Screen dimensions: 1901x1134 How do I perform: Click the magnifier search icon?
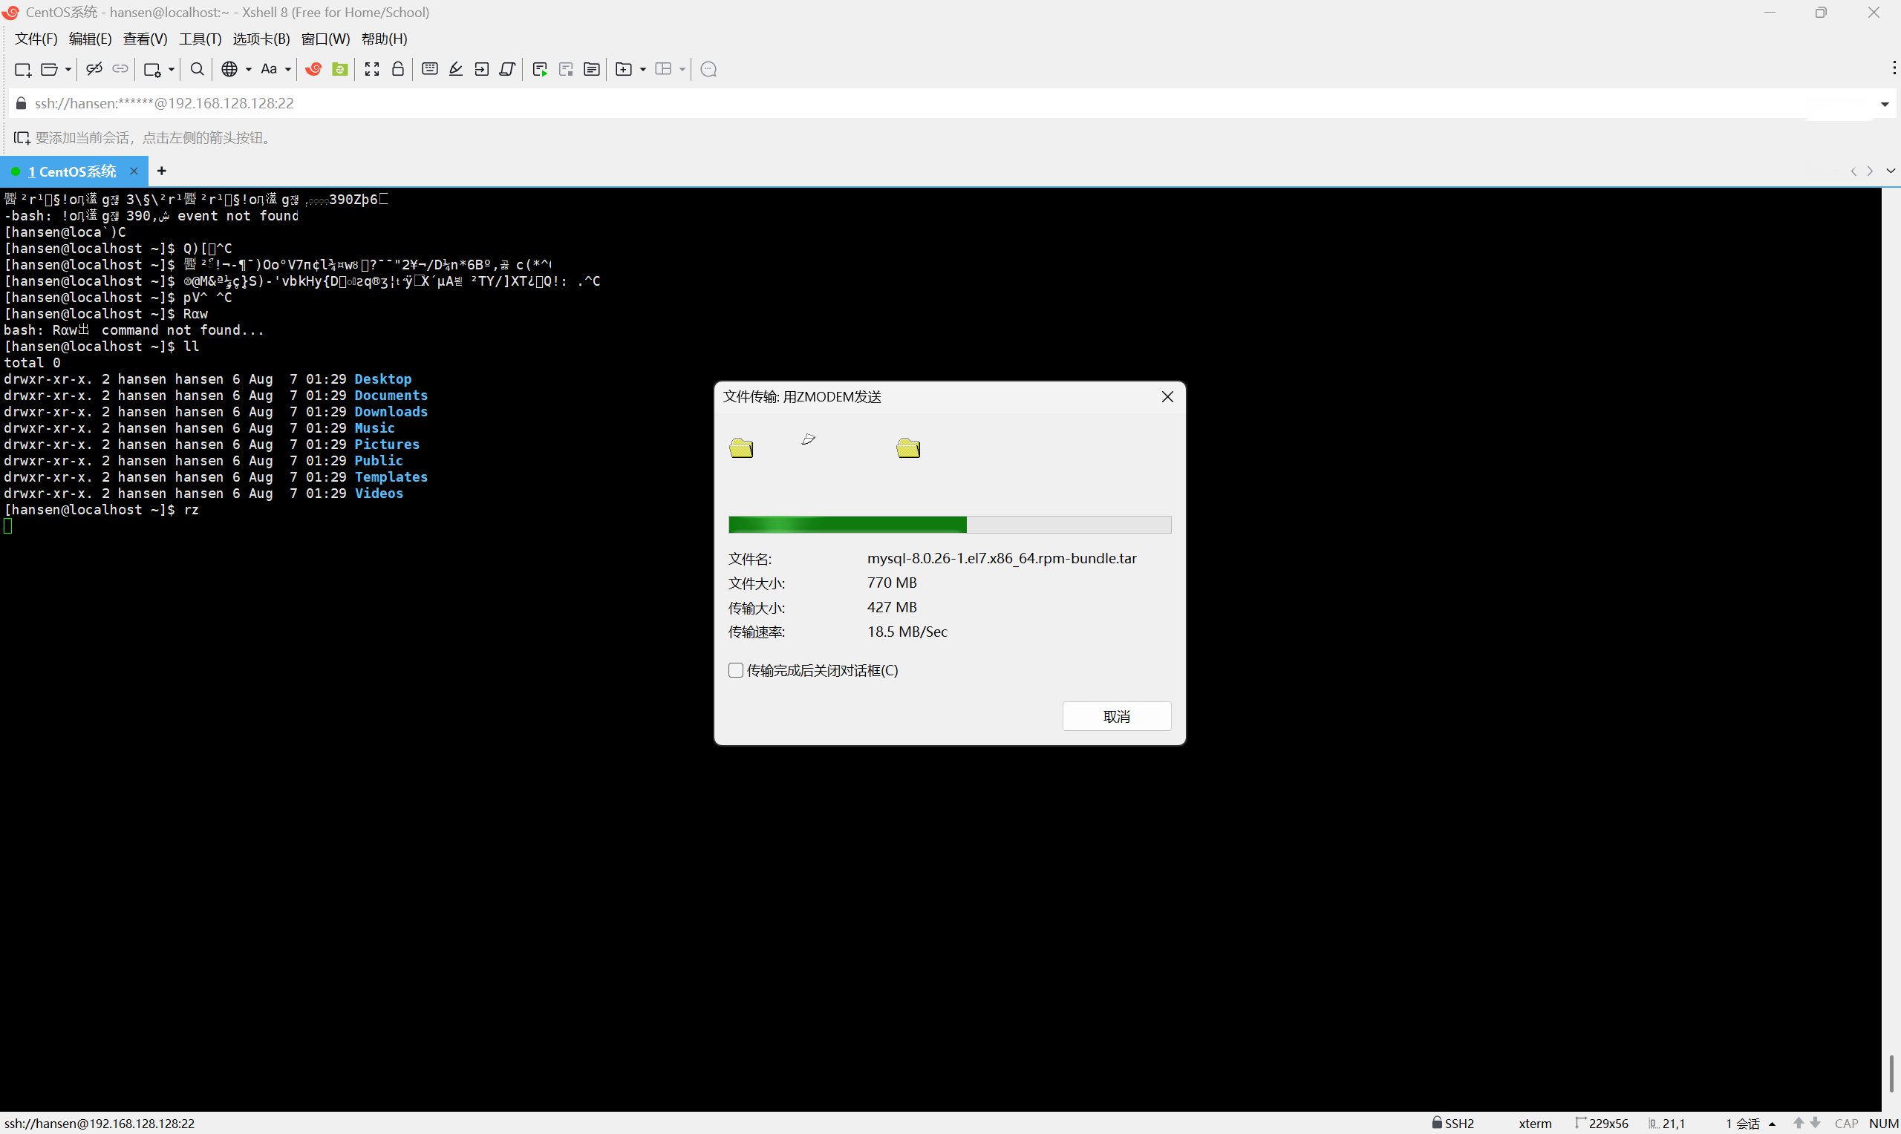tap(198, 70)
